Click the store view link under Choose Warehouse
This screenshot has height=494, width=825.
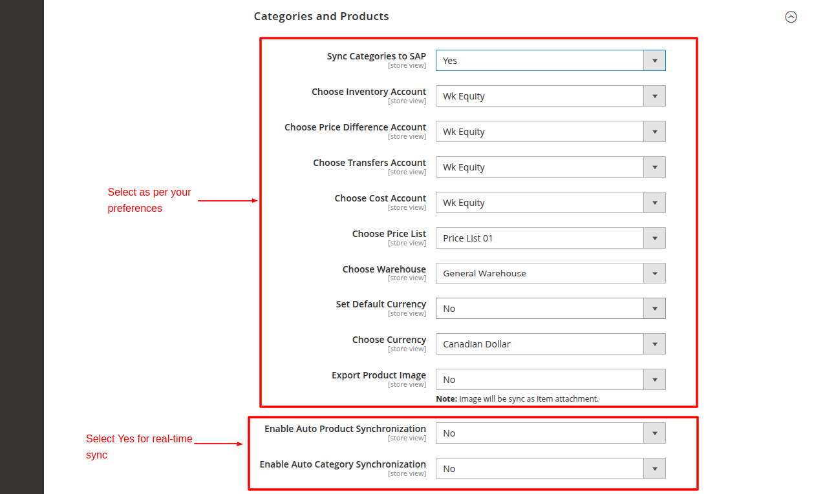tap(407, 278)
